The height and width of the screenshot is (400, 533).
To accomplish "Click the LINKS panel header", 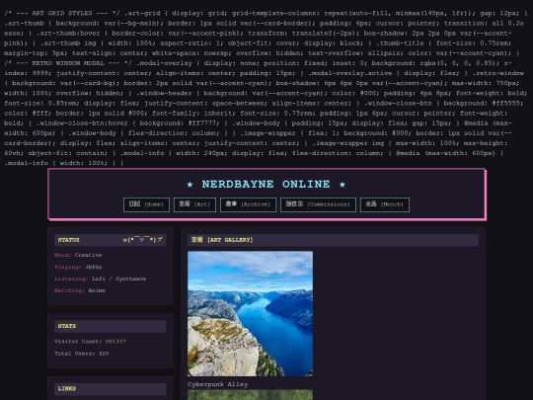I will (111, 389).
